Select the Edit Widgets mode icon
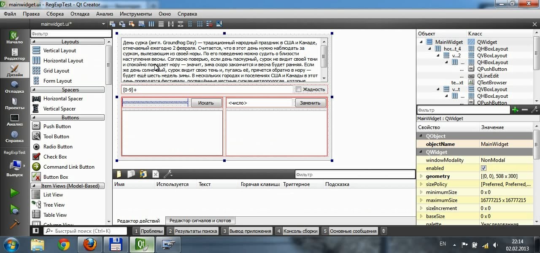The height and width of the screenshot is (253, 540). click(x=112, y=24)
